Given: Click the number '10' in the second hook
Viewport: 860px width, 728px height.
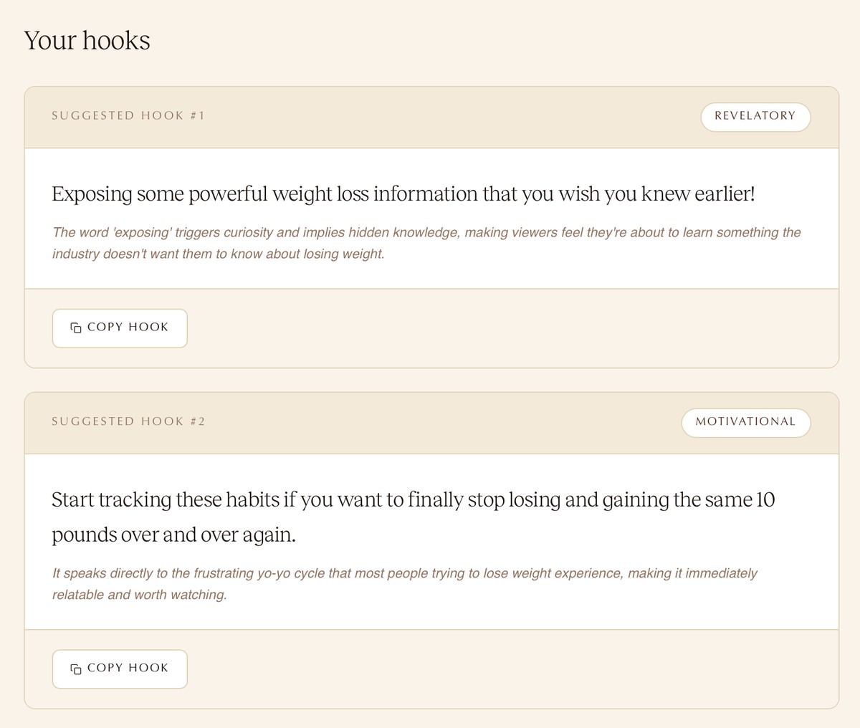Looking at the screenshot, I should pyautogui.click(x=765, y=499).
